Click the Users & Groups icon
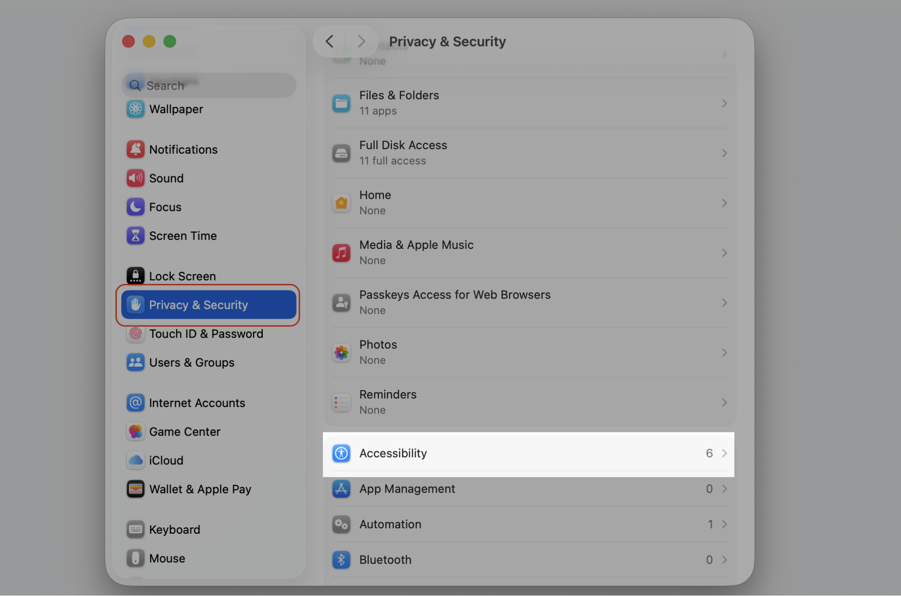The width and height of the screenshot is (901, 596). click(x=135, y=362)
